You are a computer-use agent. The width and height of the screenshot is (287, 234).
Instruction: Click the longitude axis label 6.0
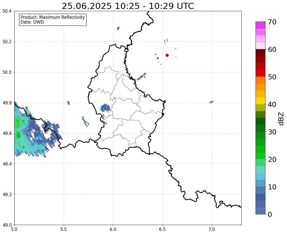tap(113, 230)
